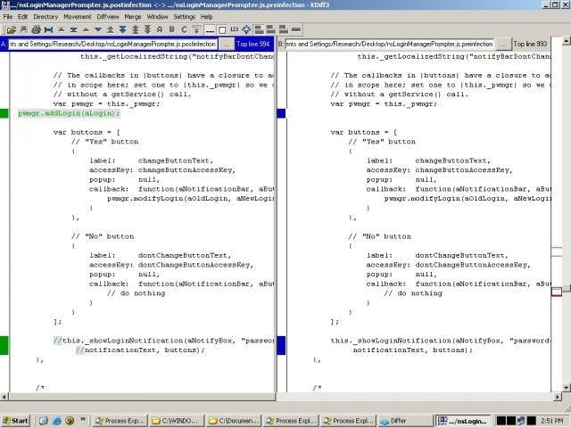The height and width of the screenshot is (428, 571).
Task: Click 'Top line 993' label
Action: click(530, 44)
